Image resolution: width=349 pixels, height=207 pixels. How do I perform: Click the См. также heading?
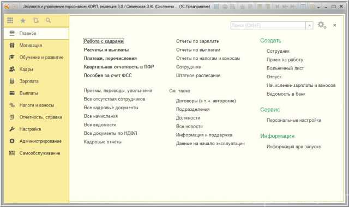(179, 91)
